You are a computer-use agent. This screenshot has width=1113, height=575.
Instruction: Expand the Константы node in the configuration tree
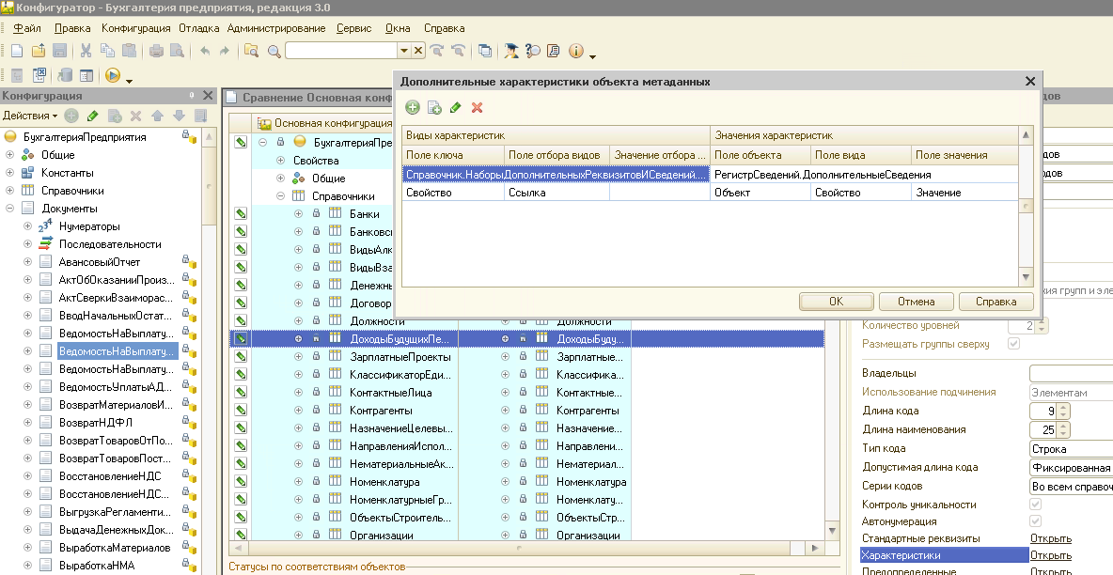(10, 173)
